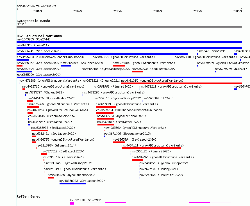Open the nsv6366741 (Sedlazeck2020) variant
The height and width of the screenshot is (206, 250).
39,51
